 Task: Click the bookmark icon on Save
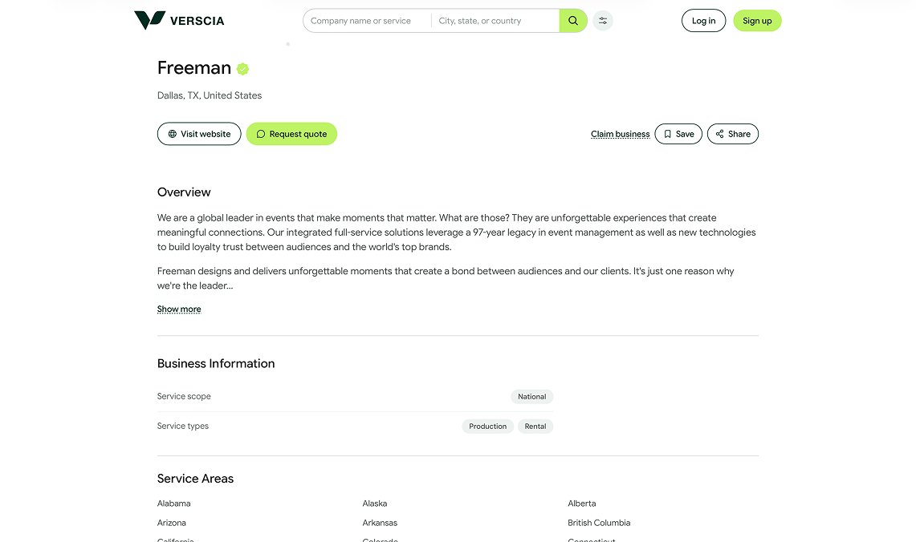point(667,134)
